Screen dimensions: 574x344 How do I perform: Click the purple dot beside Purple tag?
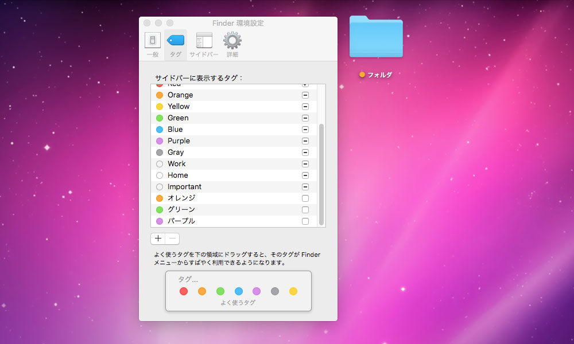[x=160, y=140]
